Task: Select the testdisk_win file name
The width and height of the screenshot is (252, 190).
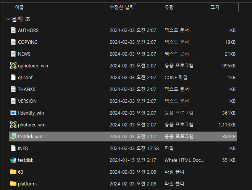Action: click(x=30, y=136)
